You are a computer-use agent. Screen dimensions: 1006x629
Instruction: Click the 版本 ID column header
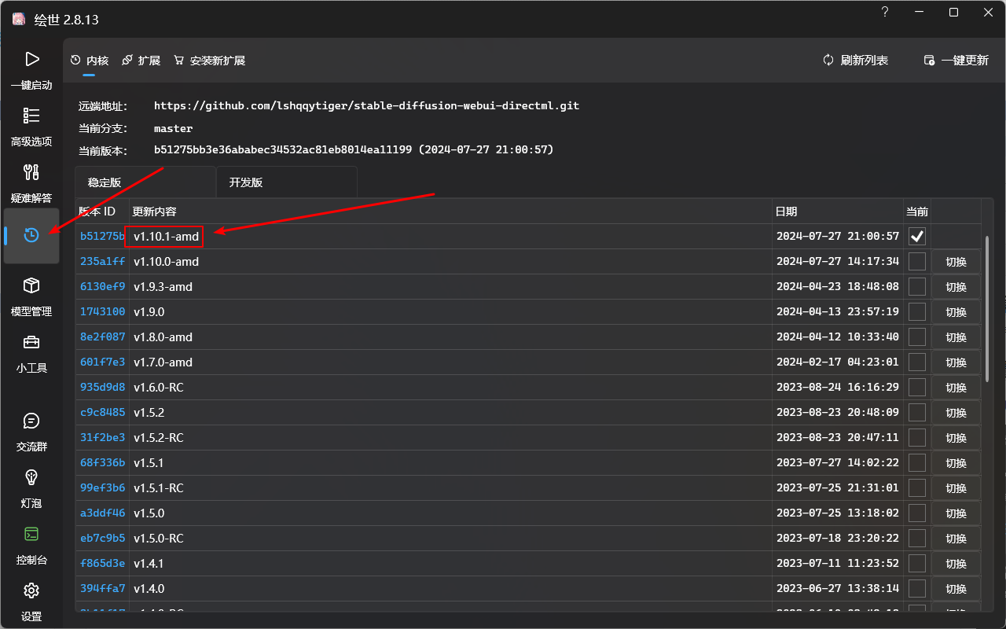coord(102,211)
